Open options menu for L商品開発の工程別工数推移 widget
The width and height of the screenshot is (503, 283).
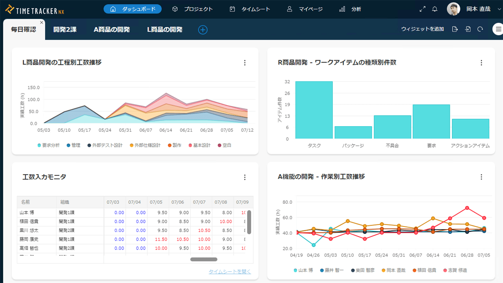[x=245, y=63]
